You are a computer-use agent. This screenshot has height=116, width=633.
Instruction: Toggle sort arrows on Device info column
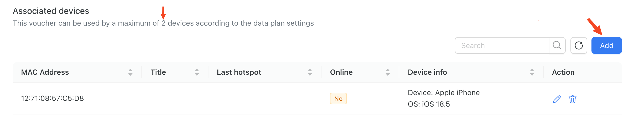click(532, 72)
